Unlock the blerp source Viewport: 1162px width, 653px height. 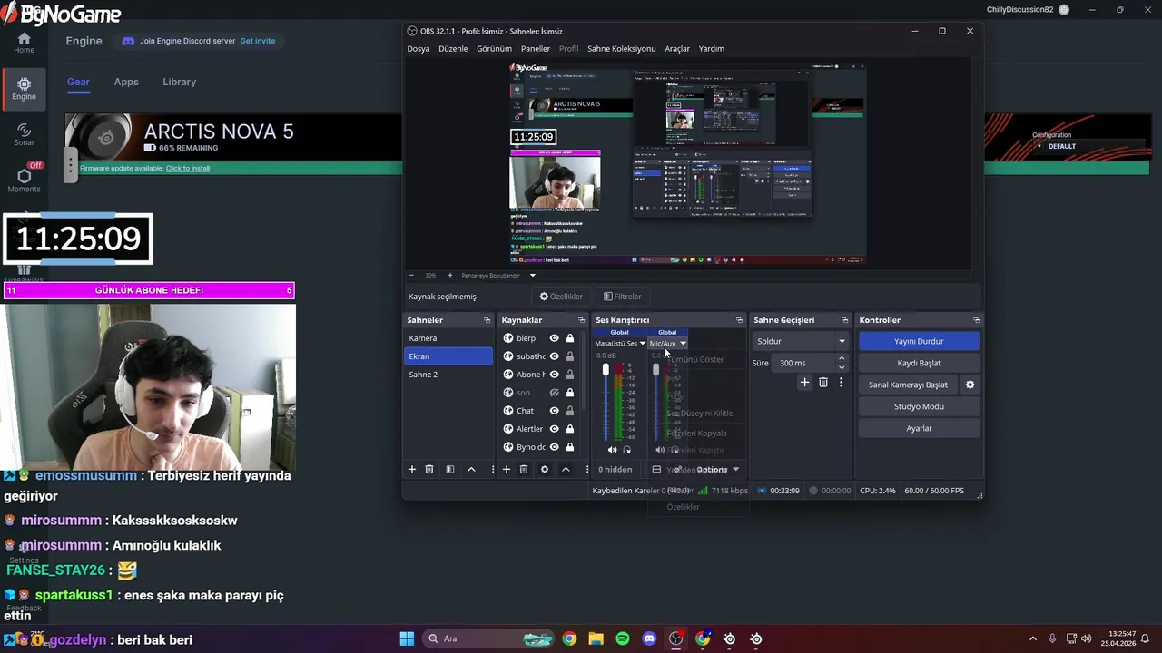point(570,338)
